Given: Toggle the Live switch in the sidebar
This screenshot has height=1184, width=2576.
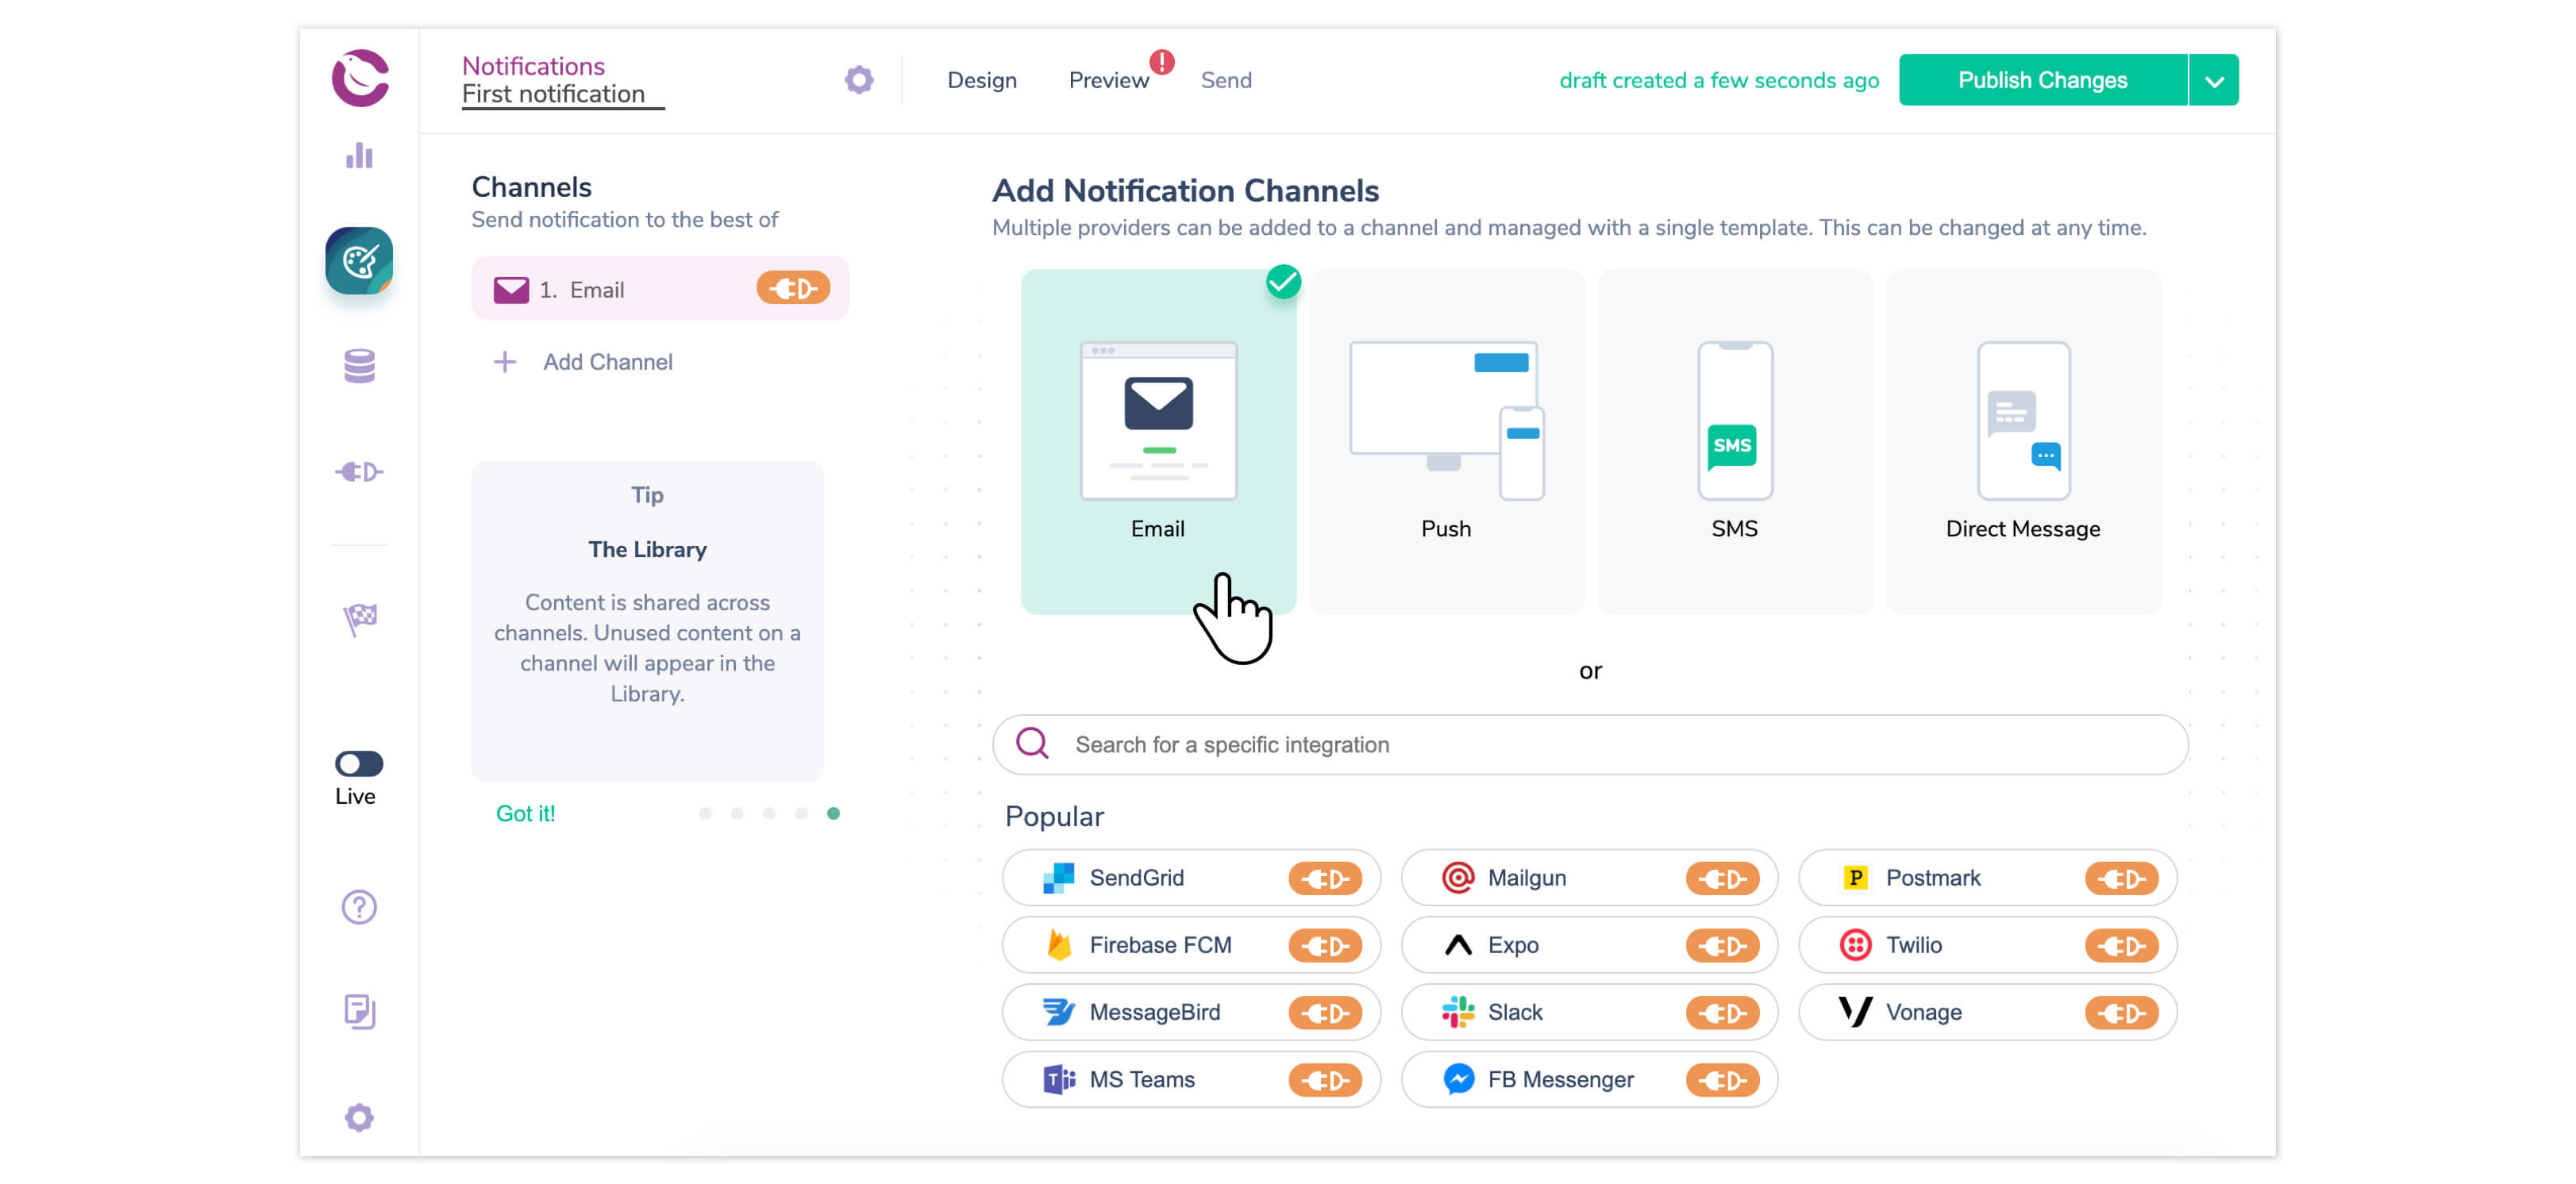Looking at the screenshot, I should tap(357, 763).
